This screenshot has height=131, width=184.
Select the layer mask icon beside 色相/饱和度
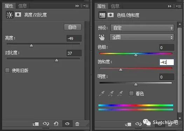(x=111, y=15)
